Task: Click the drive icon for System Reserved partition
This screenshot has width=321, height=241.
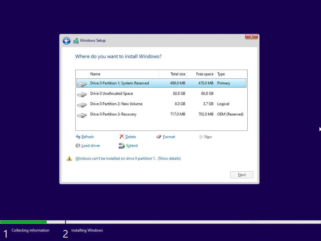Action: pos(82,84)
